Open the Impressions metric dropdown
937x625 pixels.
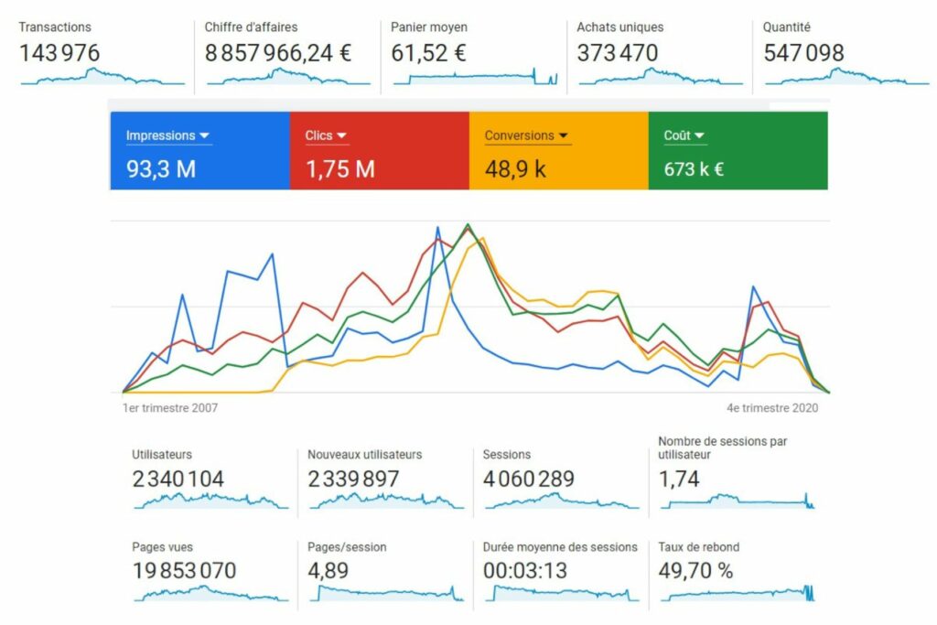167,135
